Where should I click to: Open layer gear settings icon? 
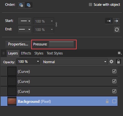tap(111, 62)
